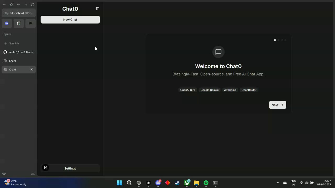Image resolution: width=335 pixels, height=188 pixels.
Task: Reload the page with the refresh icon
Action: pos(32,5)
